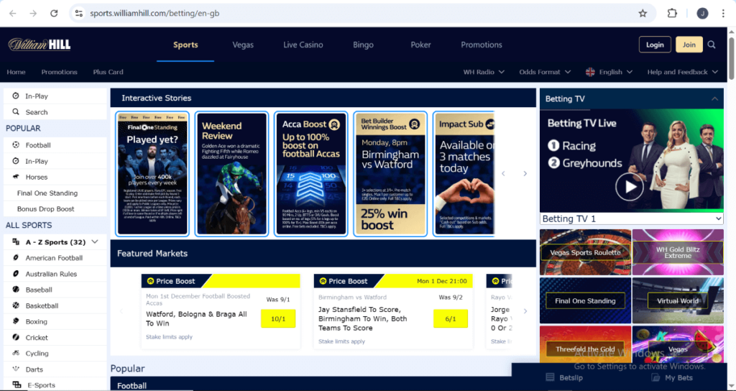This screenshot has height=391, width=736.
Task: Click the Cricket icon in sidebar
Action: coord(16,338)
